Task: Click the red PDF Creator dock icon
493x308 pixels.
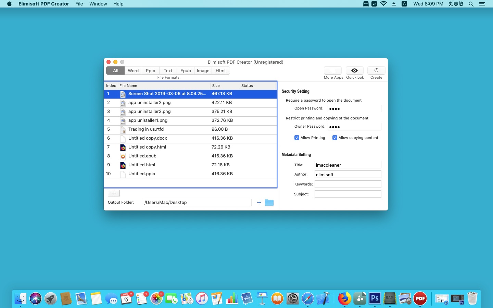Action: [420, 298]
